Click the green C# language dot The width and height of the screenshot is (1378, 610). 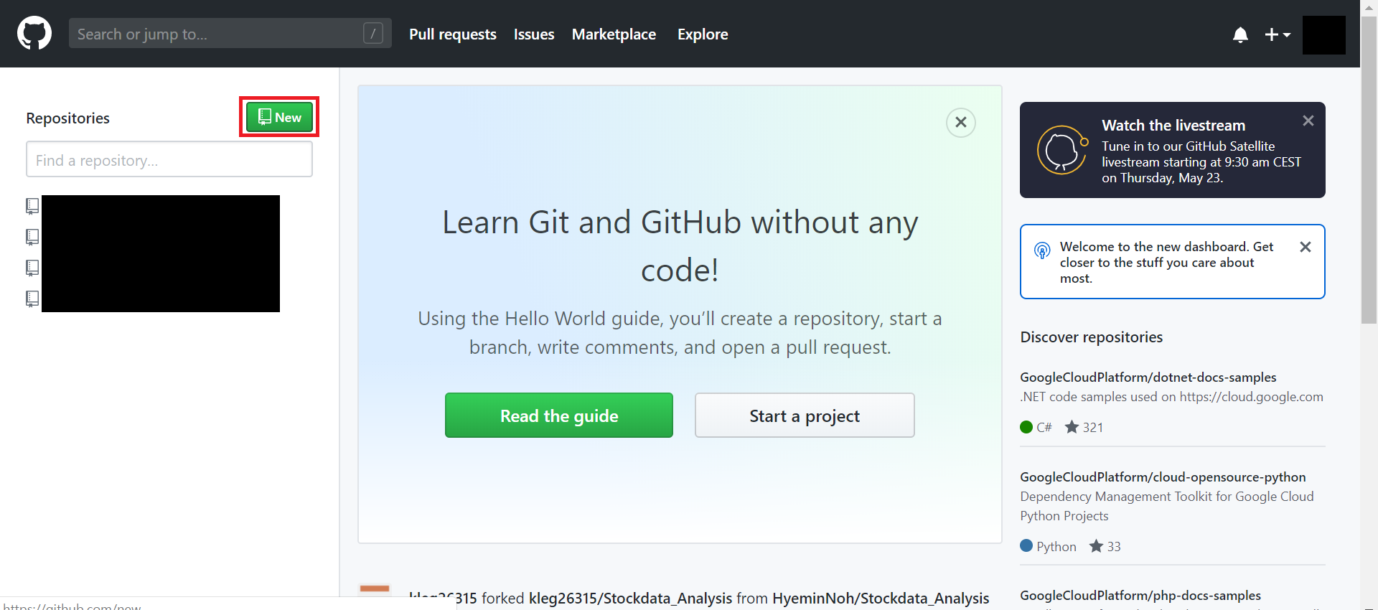(1026, 427)
